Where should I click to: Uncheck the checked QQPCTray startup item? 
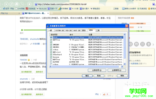click(51, 40)
